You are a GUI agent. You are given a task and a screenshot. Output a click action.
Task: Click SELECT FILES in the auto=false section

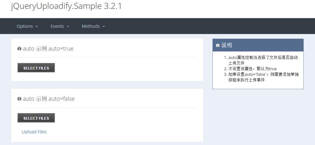[36, 118]
